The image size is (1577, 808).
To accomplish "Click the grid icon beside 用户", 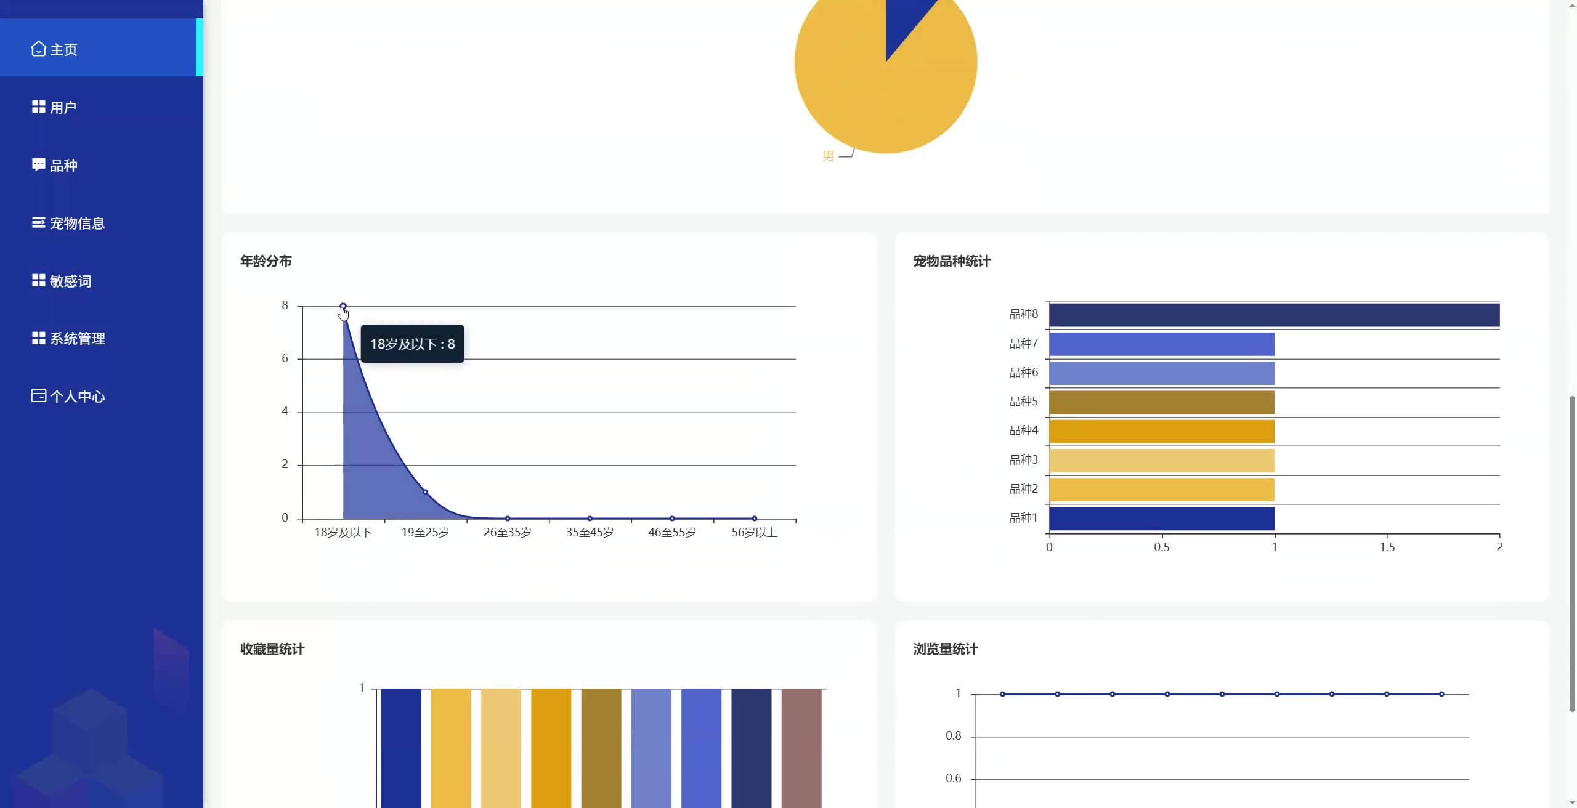I will (x=38, y=107).
